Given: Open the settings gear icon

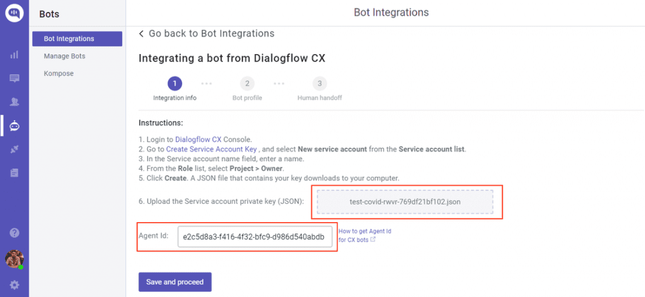Looking at the screenshot, I should (x=14, y=285).
